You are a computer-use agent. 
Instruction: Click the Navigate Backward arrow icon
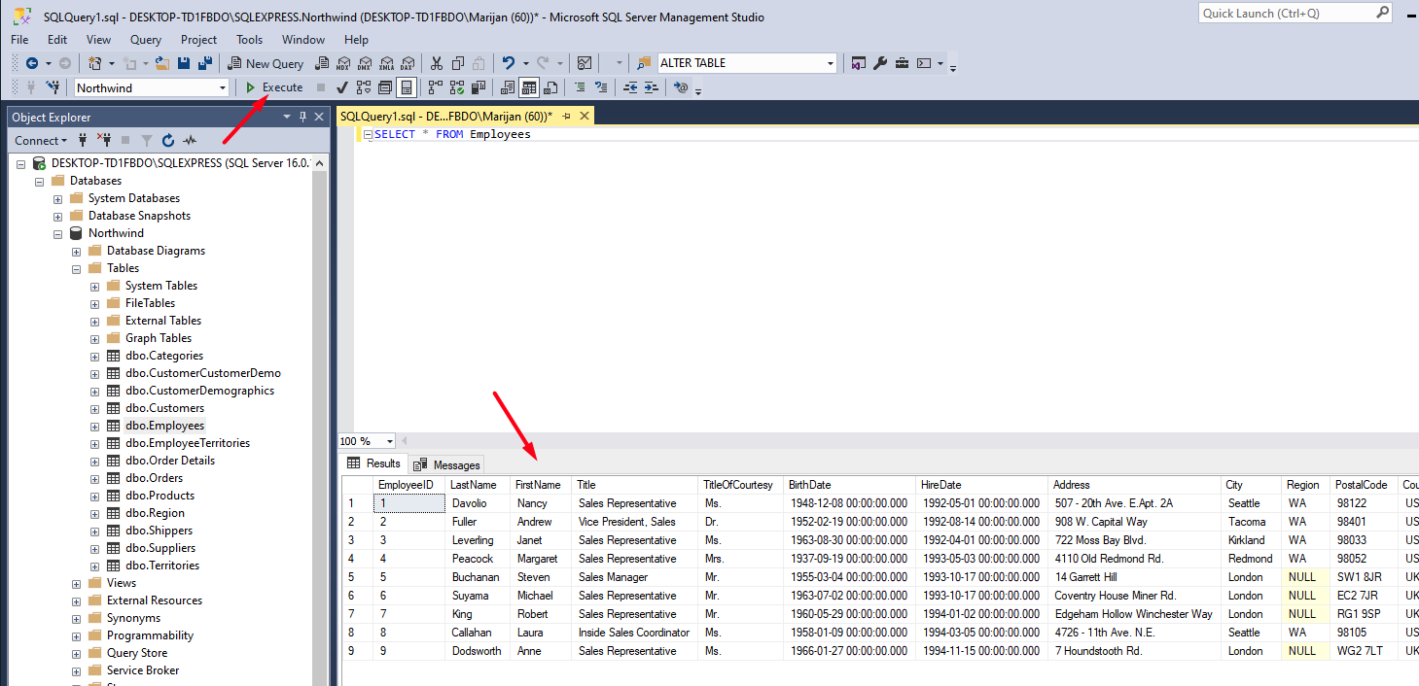pyautogui.click(x=31, y=63)
